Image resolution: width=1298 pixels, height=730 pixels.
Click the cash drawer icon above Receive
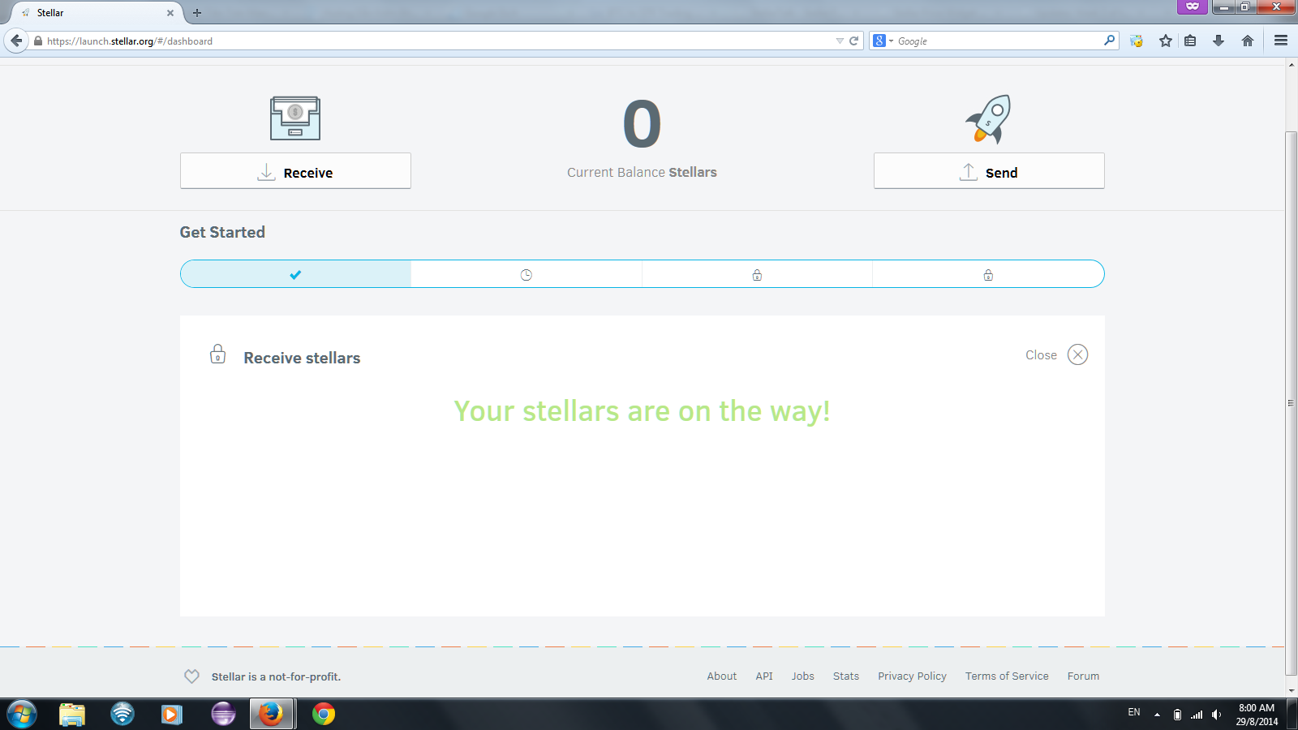(x=295, y=118)
